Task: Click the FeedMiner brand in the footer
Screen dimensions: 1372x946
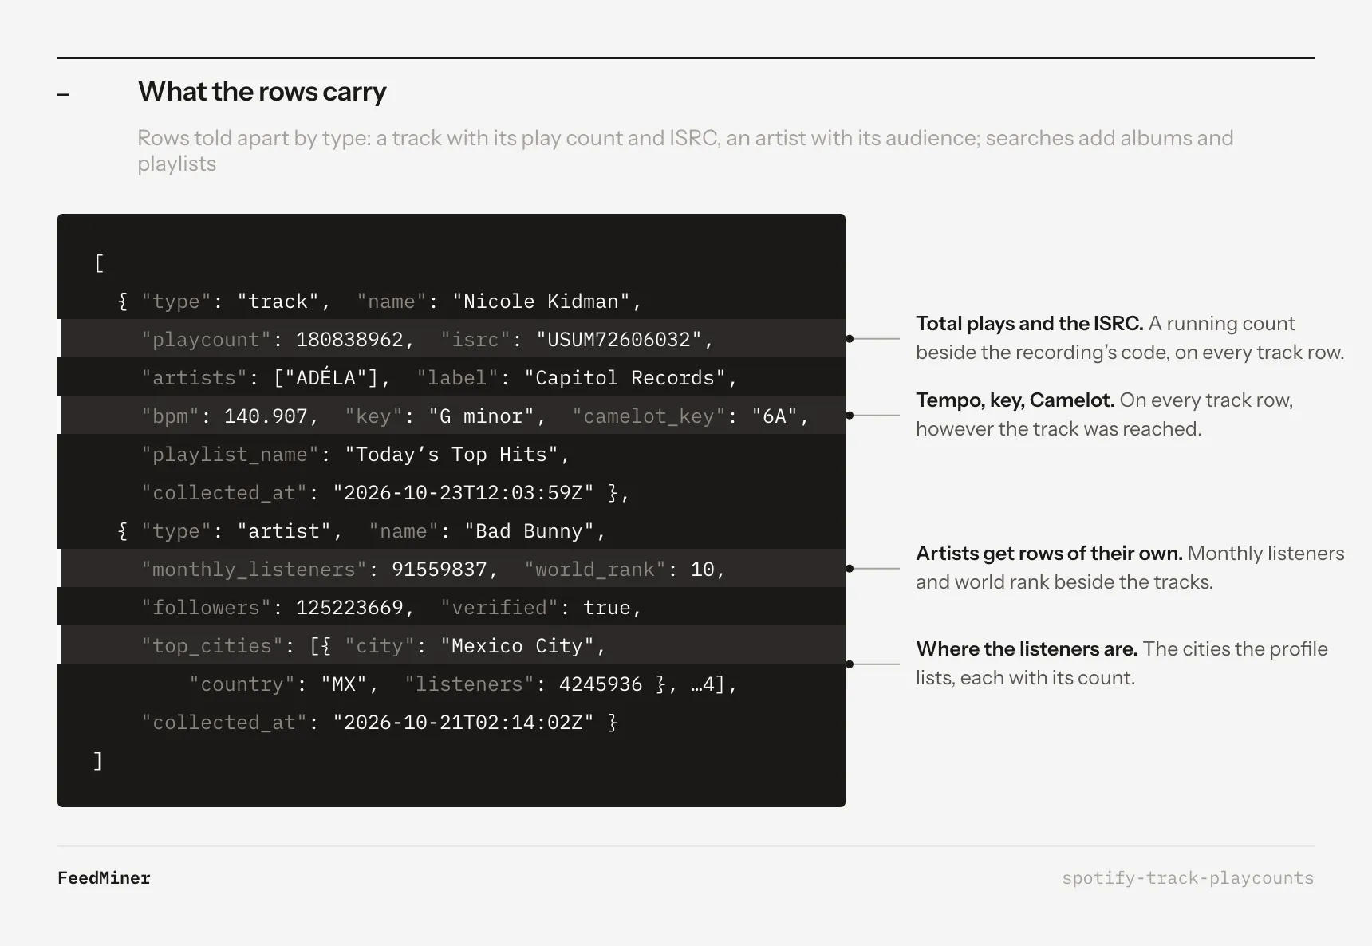Action: (104, 878)
